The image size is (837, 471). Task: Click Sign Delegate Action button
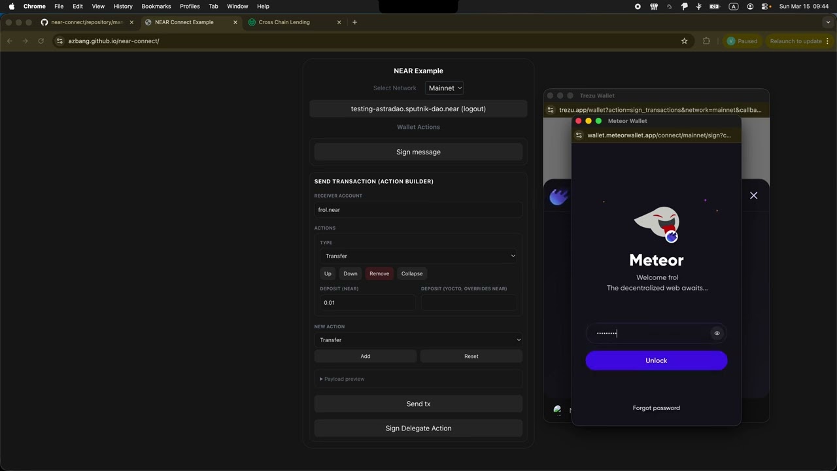[418, 428]
